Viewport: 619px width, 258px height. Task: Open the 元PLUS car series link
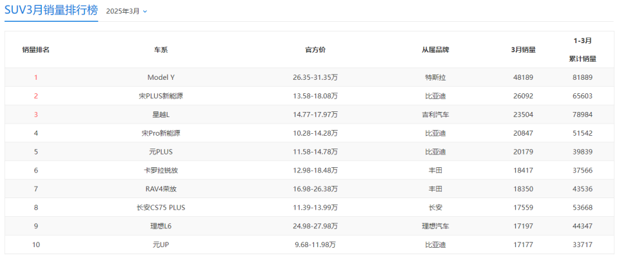click(161, 152)
